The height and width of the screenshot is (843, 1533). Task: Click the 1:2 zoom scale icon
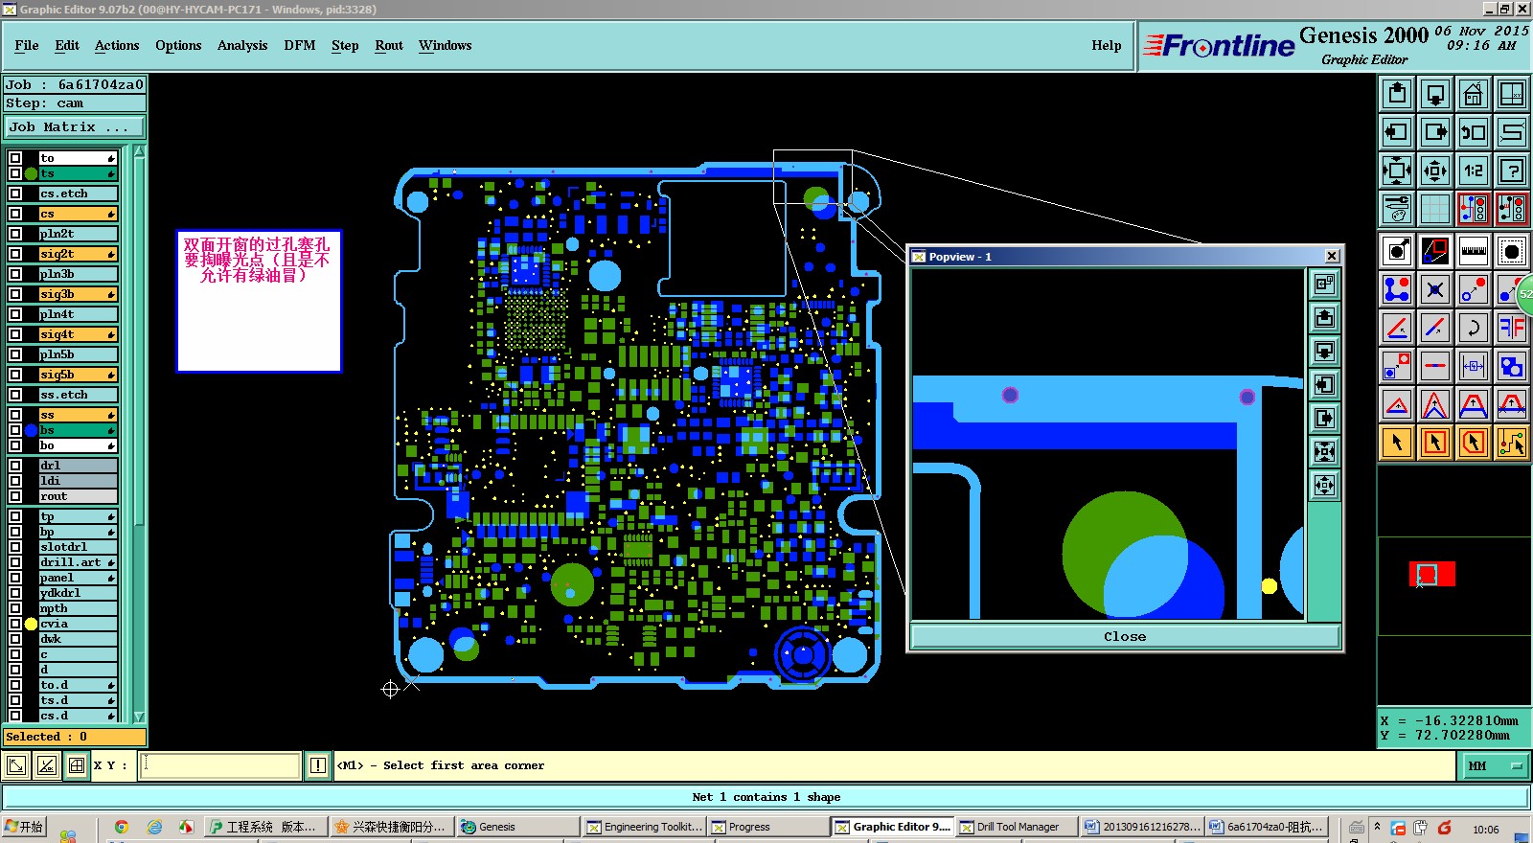pos(1474,171)
